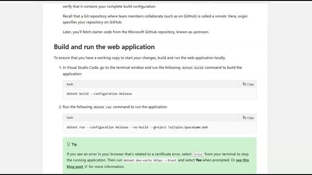The image size is (312, 175).
Task: Click the sentence starting 'To ensure that you have'
Action: (140, 58)
